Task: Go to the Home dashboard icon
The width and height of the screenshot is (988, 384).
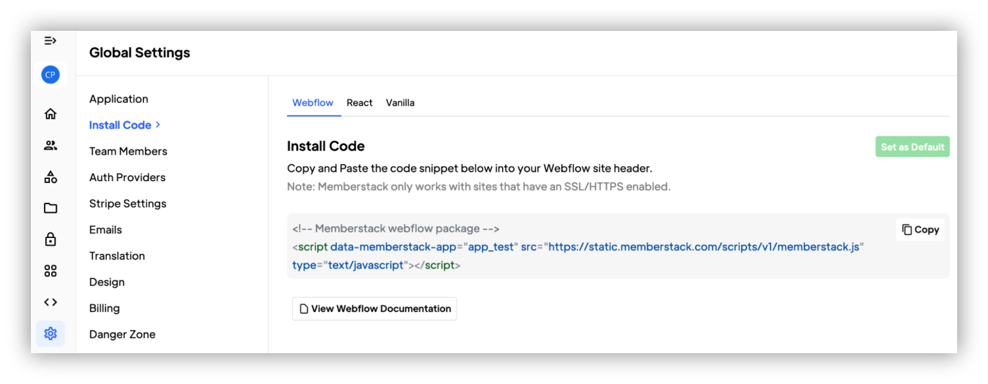Action: coord(51,113)
